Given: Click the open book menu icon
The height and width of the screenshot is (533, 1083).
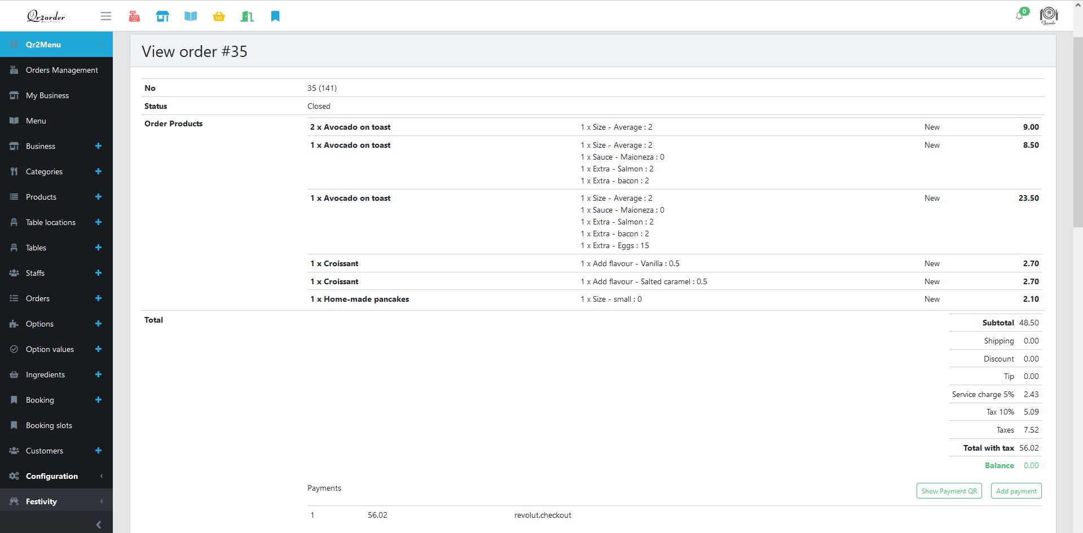Looking at the screenshot, I should point(191,16).
